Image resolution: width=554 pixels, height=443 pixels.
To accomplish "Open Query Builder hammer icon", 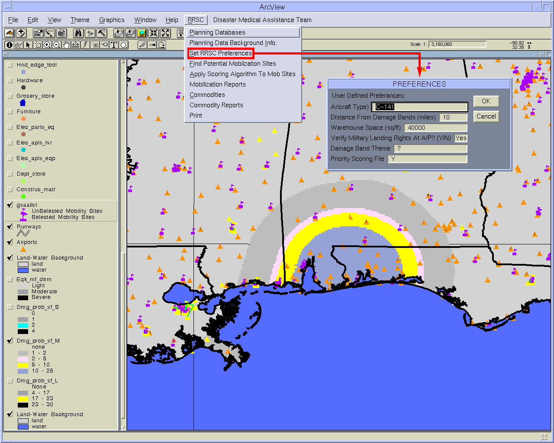I will [102, 33].
